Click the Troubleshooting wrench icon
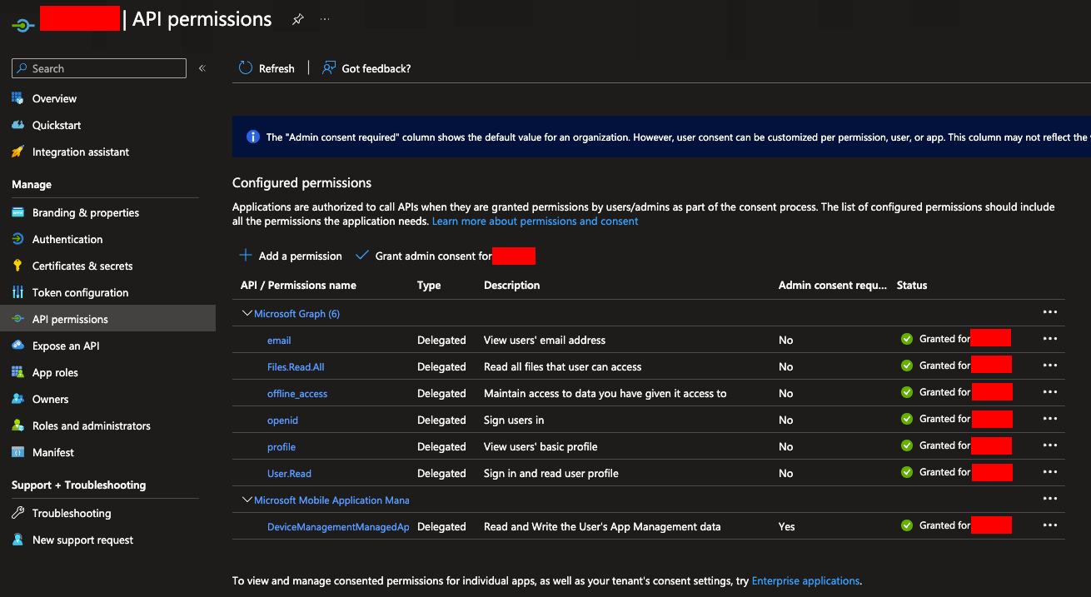 pyautogui.click(x=17, y=513)
